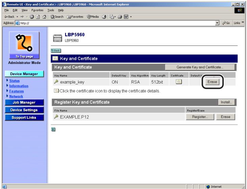
Task: Erase the EXAMPLE.P12 file
Action: (x=226, y=117)
